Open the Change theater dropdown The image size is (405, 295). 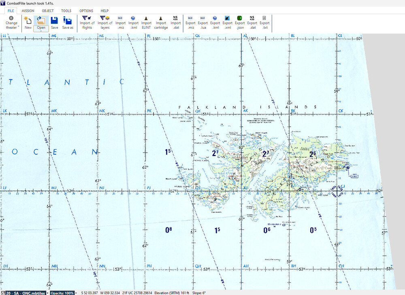tap(11, 23)
